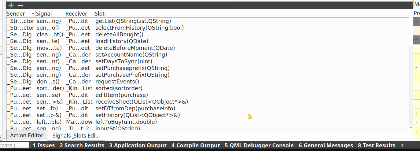Toggle the 4 Compile Output pane
The image size is (420, 151).
(x=196, y=145)
